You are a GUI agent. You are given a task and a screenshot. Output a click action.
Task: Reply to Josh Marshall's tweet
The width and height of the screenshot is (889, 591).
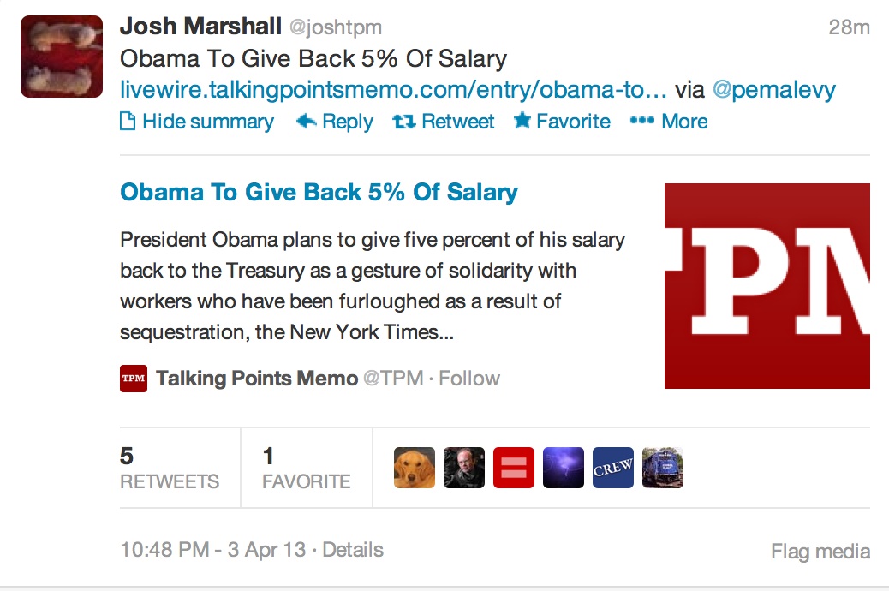[335, 122]
